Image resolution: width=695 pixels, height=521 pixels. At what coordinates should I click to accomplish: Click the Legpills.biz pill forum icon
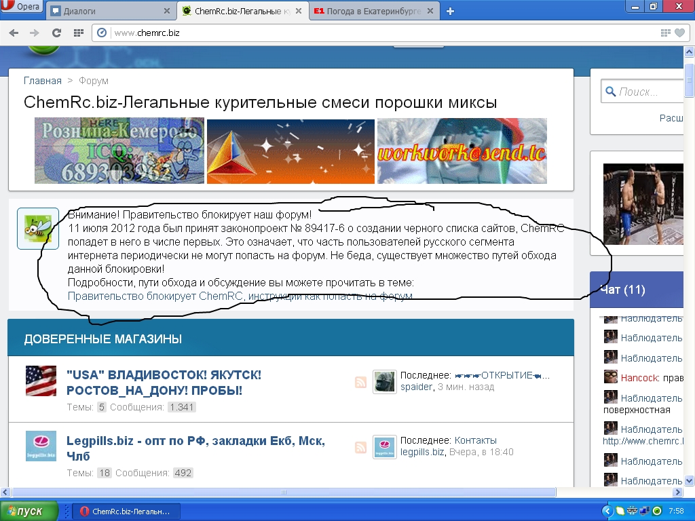coord(41,446)
